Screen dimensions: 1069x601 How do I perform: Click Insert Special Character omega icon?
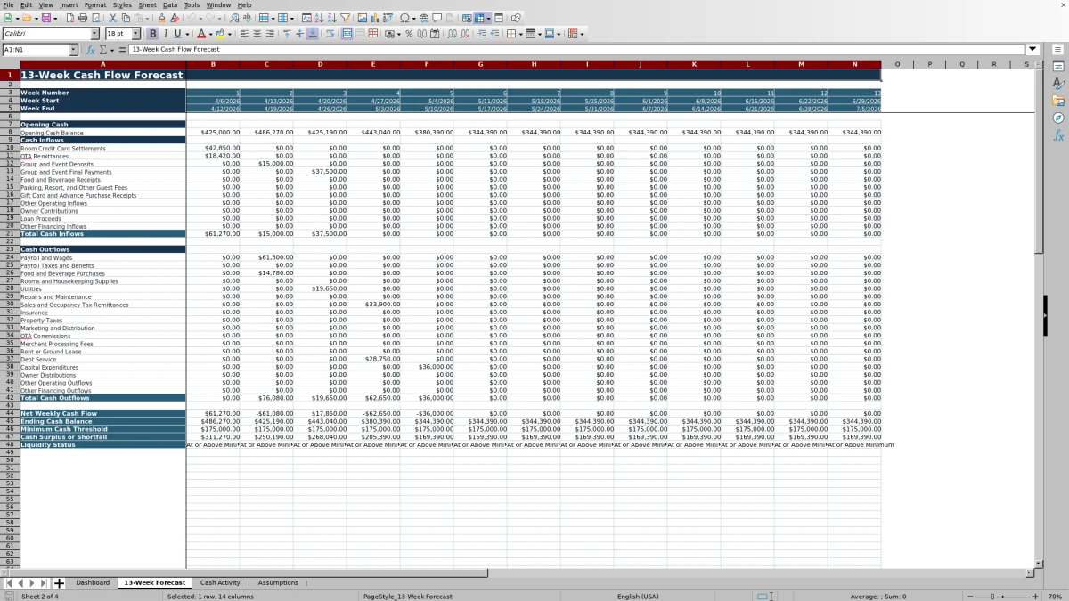[404, 18]
